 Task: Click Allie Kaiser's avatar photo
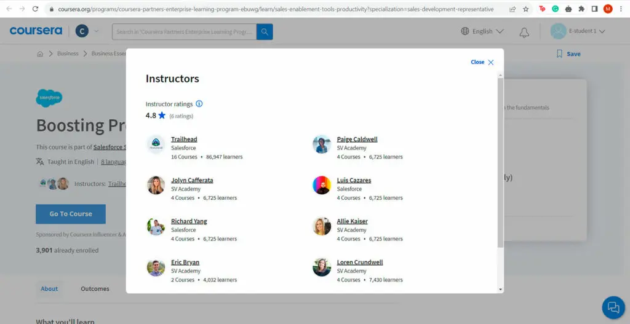click(322, 226)
